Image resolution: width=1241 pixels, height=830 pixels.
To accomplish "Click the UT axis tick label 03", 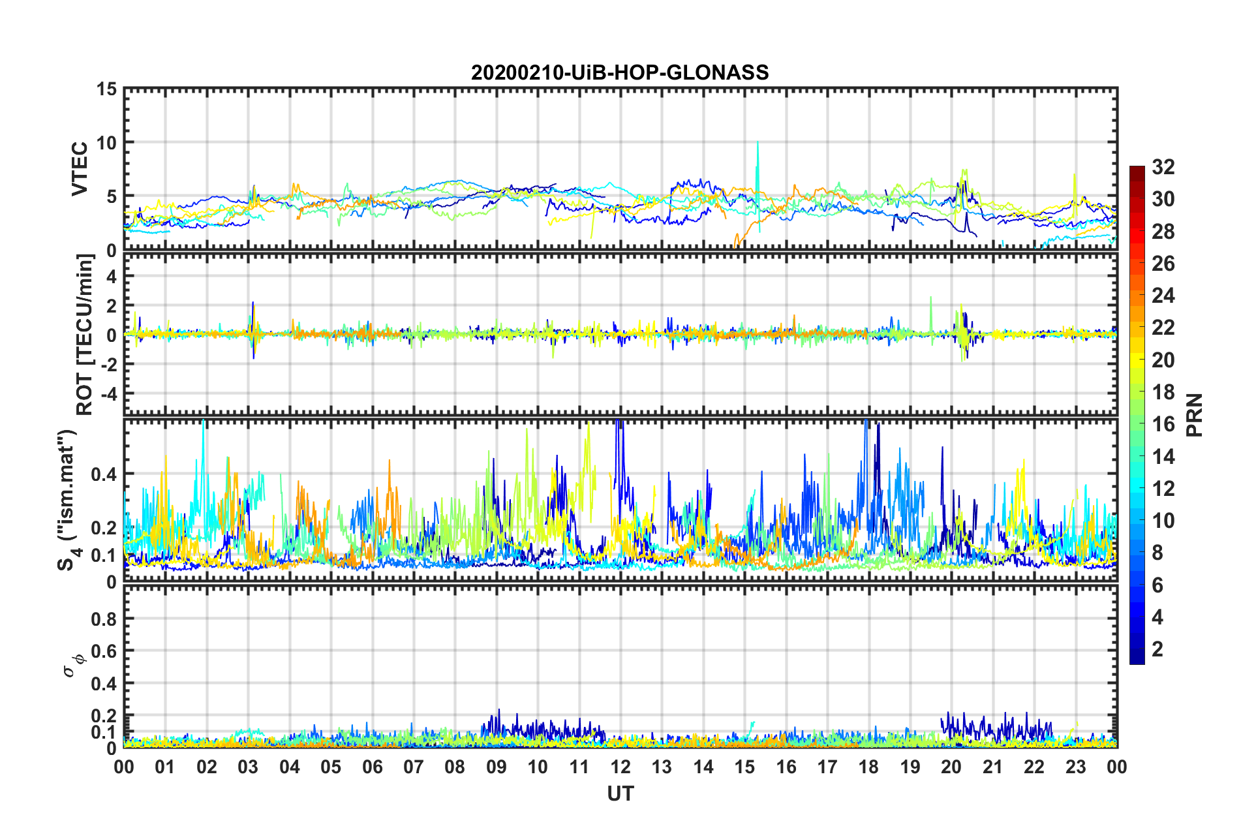I will [x=248, y=767].
